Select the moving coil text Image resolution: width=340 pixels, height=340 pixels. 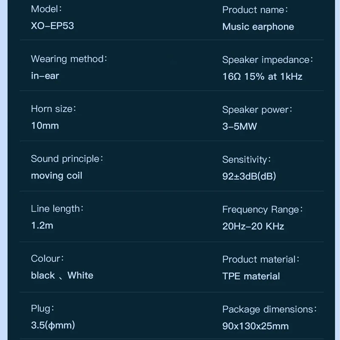[57, 176]
